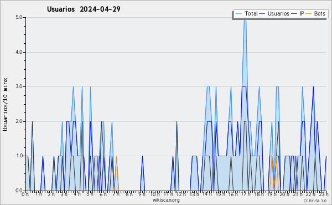Click the '1 h' x-axis label
The image size is (332, 205).
pyautogui.click(x=39, y=194)
